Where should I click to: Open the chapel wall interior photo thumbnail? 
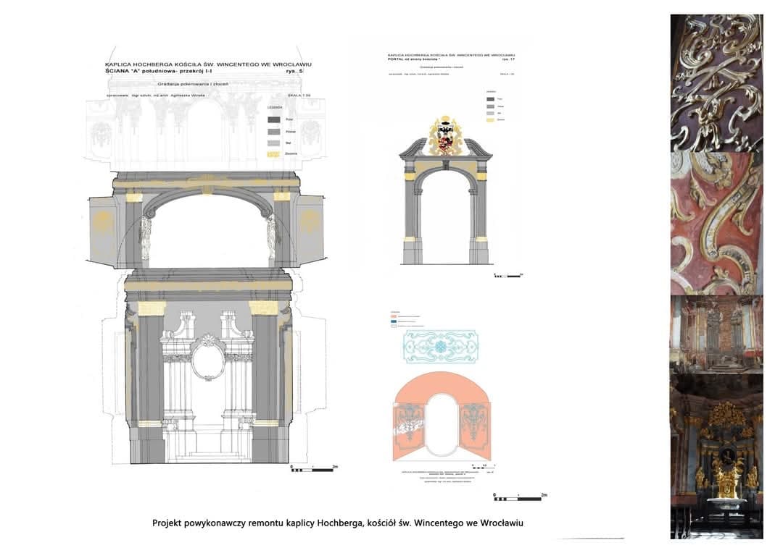tap(716, 334)
